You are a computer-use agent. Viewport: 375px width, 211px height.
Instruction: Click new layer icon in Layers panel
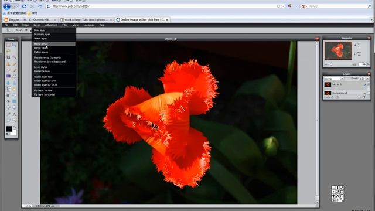(x=359, y=97)
